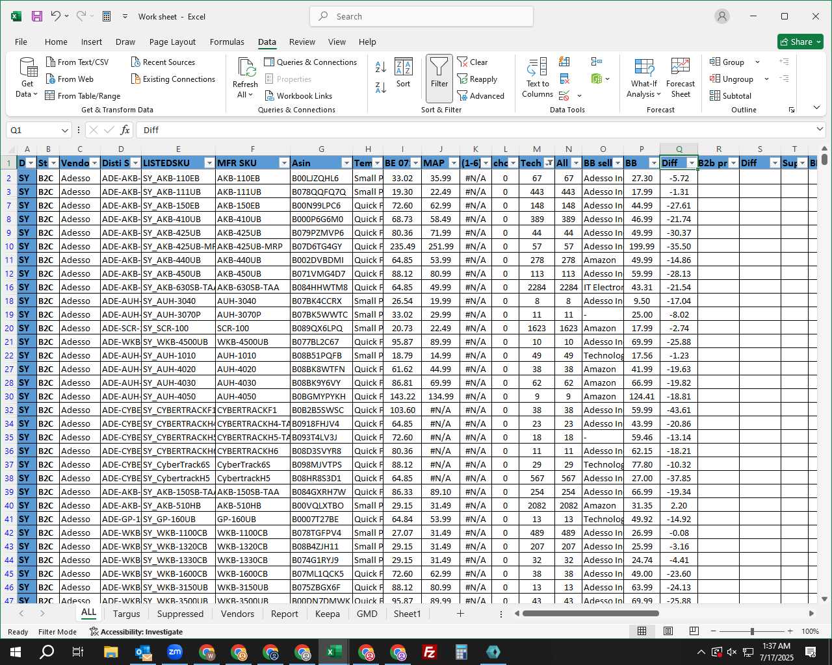Click the Share button

coord(800,42)
